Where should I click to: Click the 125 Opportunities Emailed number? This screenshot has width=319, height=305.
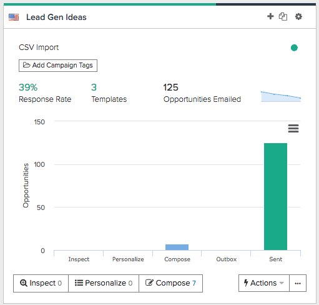[170, 87]
